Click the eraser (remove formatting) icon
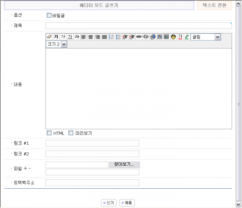Screen dimensions: 242x208 point(49,37)
